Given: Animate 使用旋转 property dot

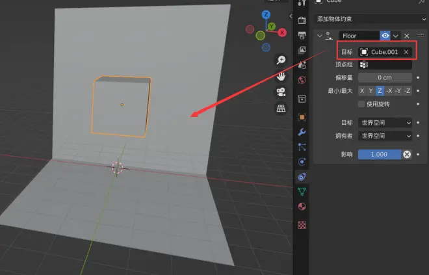Looking at the screenshot, I should pyautogui.click(x=418, y=104).
